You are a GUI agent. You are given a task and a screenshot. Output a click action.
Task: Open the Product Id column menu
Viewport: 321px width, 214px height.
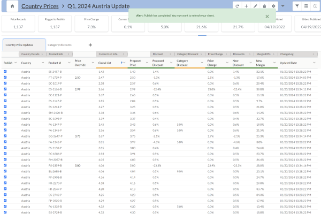point(69,63)
